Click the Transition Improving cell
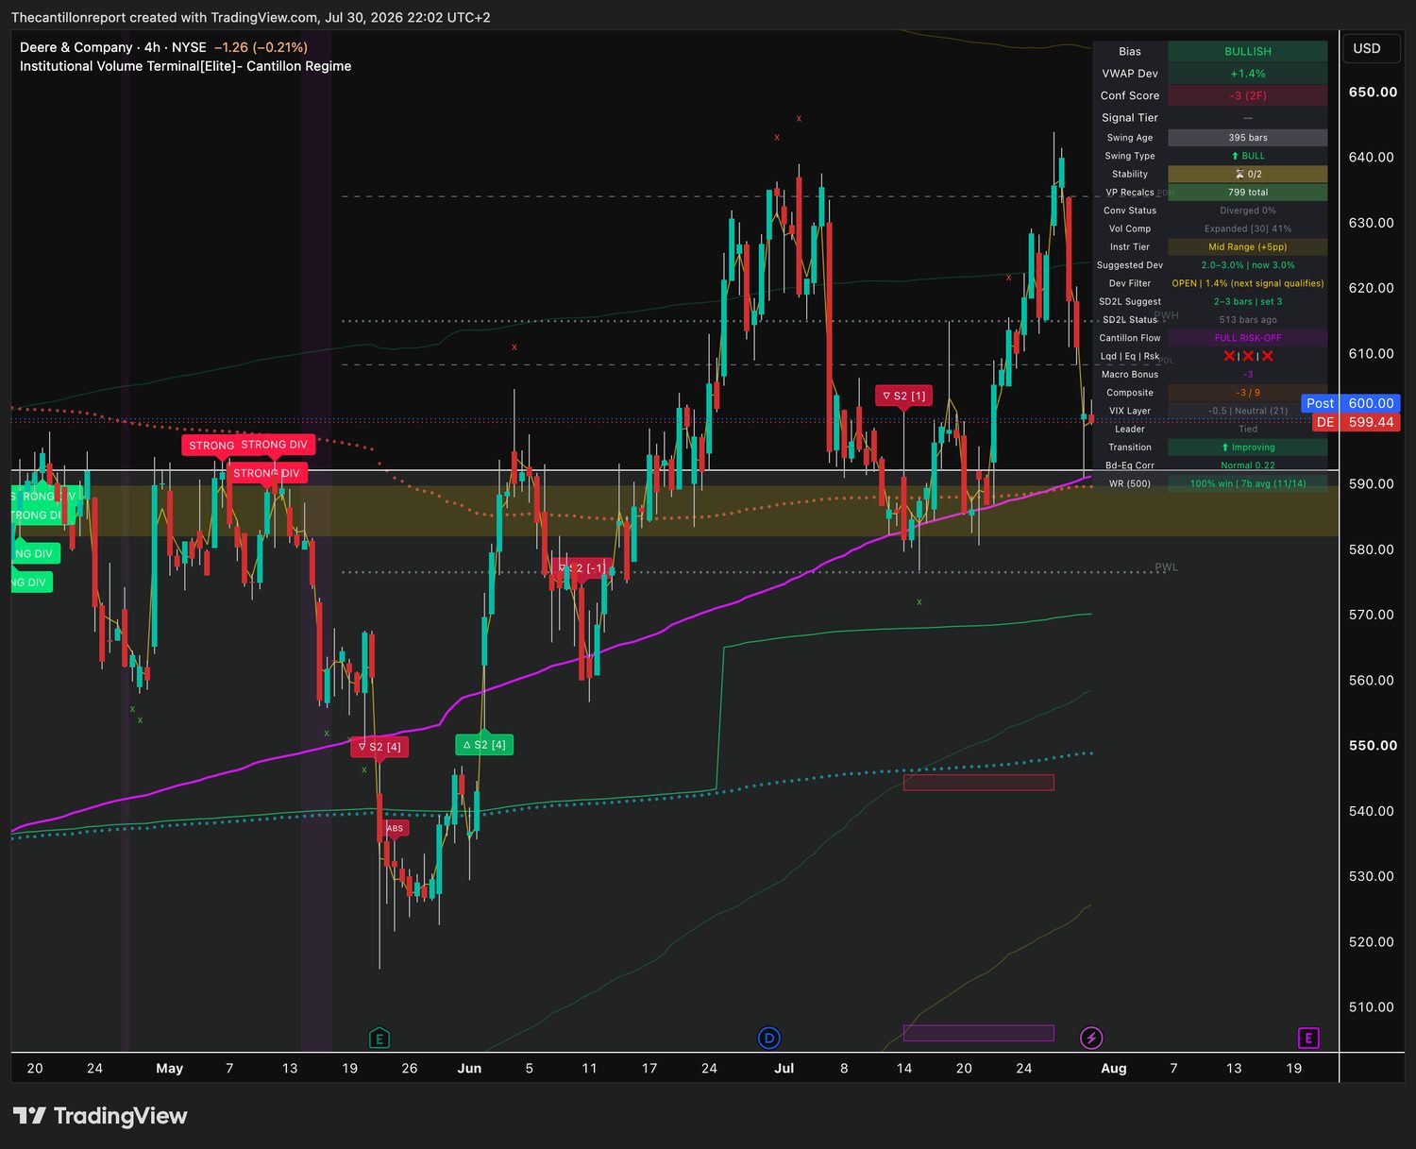The height and width of the screenshot is (1149, 1416). [x=1248, y=448]
